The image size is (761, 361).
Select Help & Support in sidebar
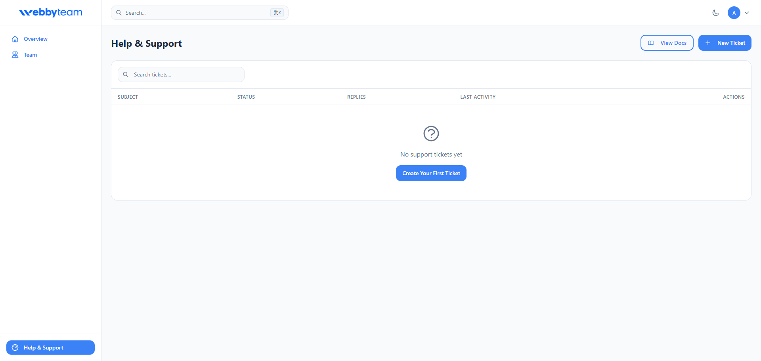click(51, 348)
